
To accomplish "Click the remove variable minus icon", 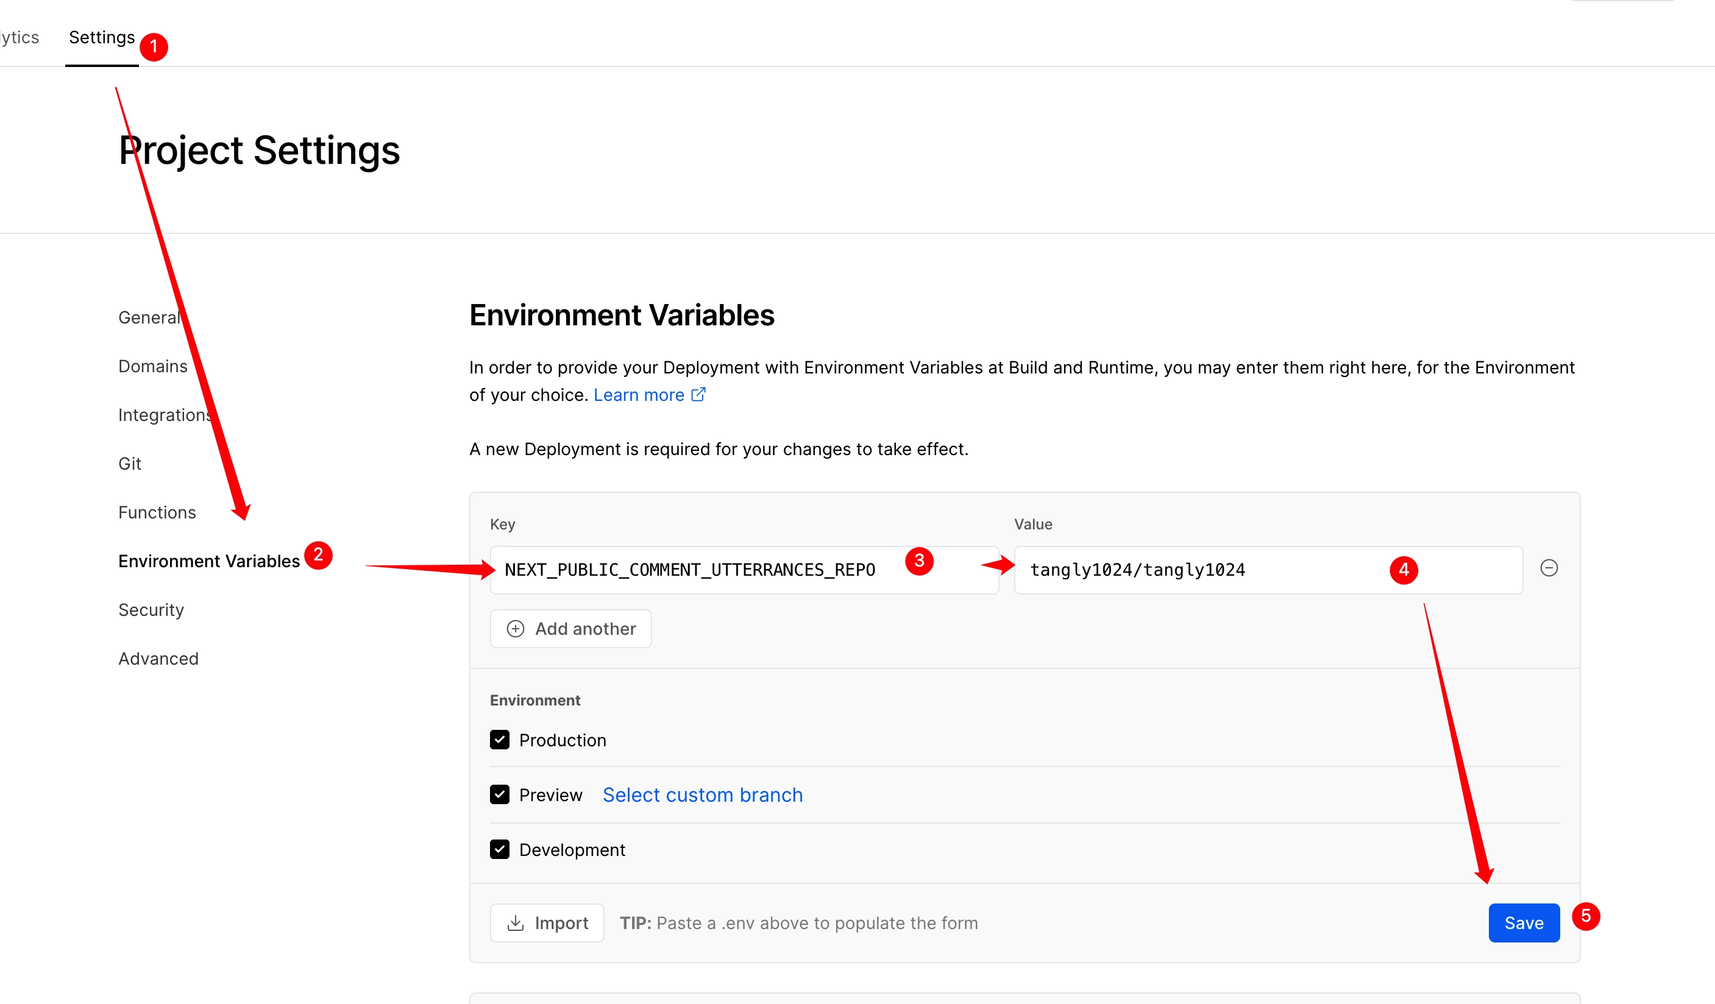I will 1549,568.
